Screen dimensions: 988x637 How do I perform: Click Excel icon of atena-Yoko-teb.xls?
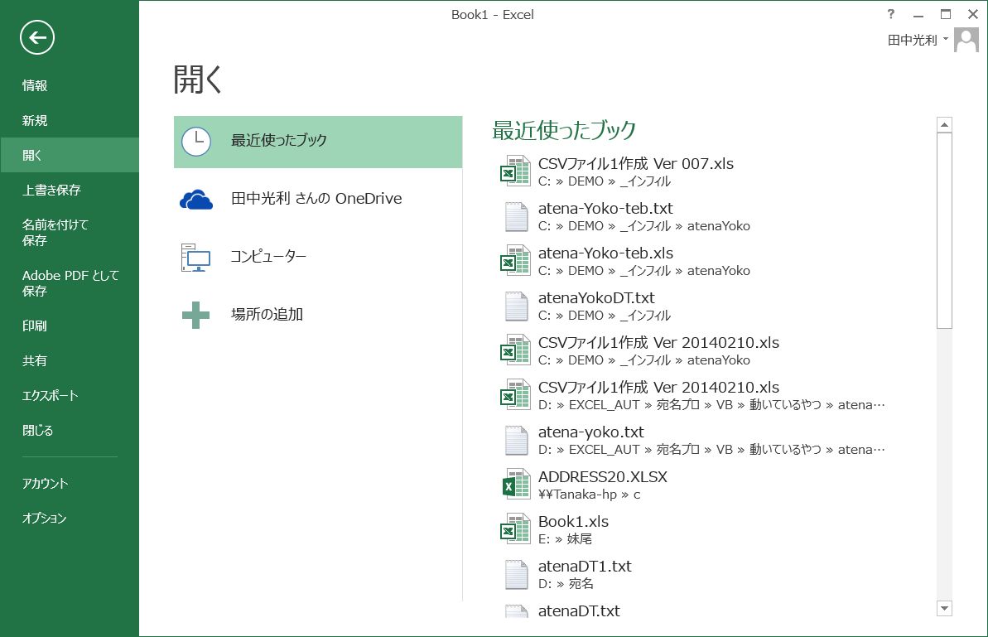515,260
